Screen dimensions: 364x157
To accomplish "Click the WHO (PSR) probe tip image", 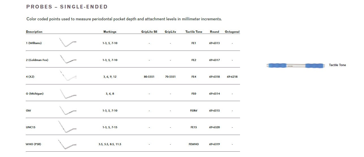I will 67,144.
